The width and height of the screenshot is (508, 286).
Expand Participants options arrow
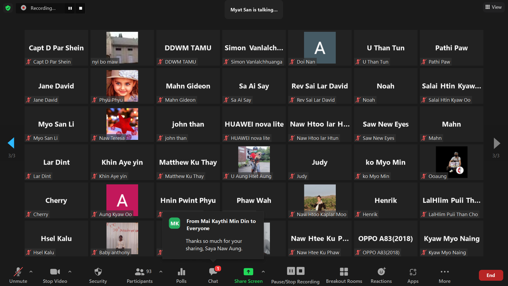(x=161, y=272)
